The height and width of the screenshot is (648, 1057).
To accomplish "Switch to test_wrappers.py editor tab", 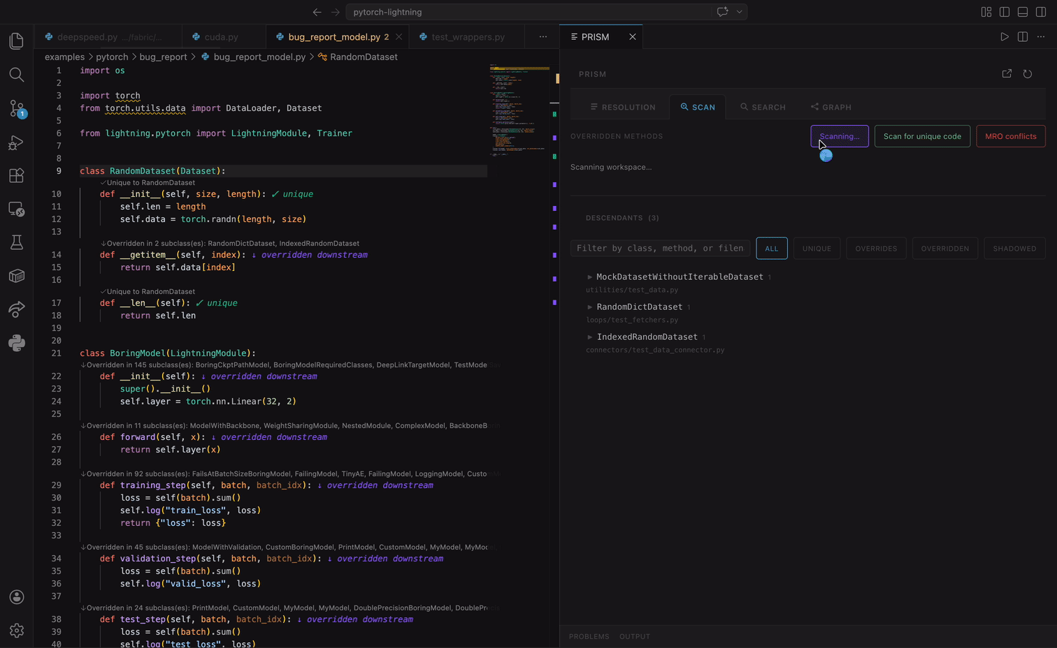I will tap(468, 37).
